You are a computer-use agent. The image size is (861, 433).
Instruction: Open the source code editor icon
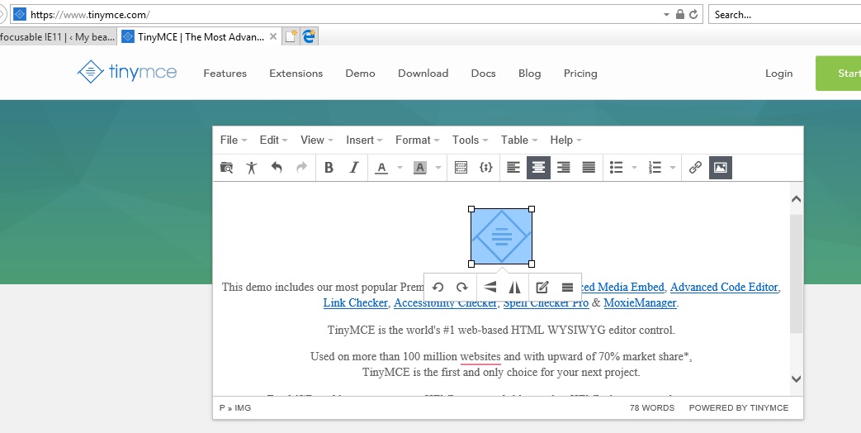[x=486, y=168]
